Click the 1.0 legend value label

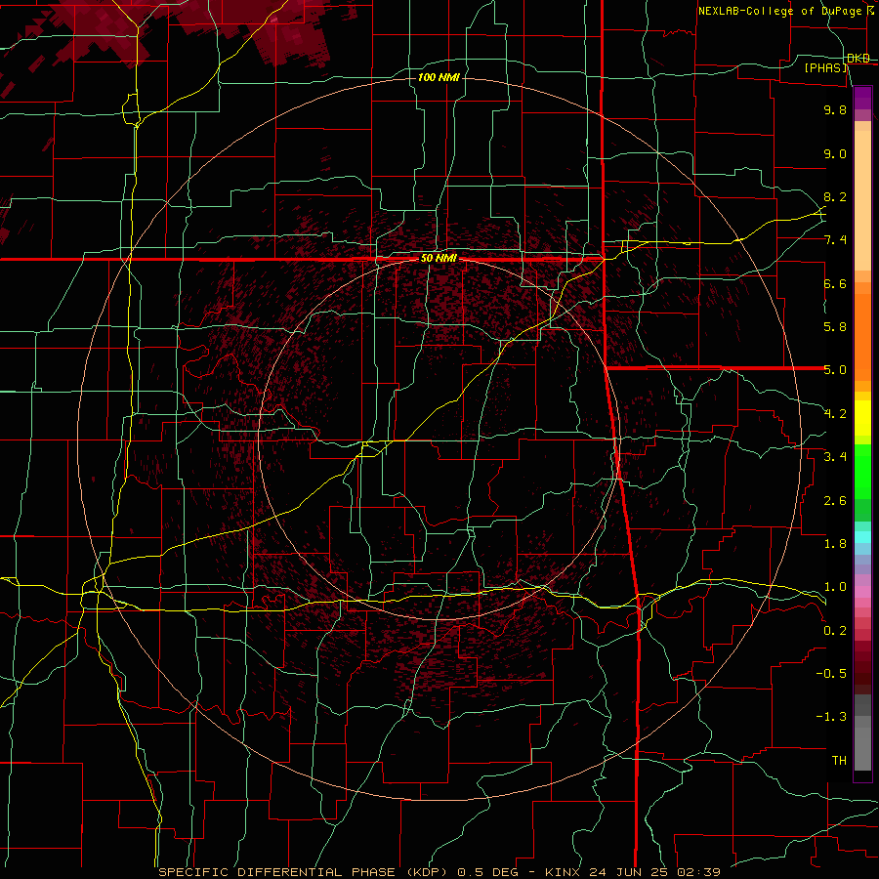pyautogui.click(x=835, y=587)
